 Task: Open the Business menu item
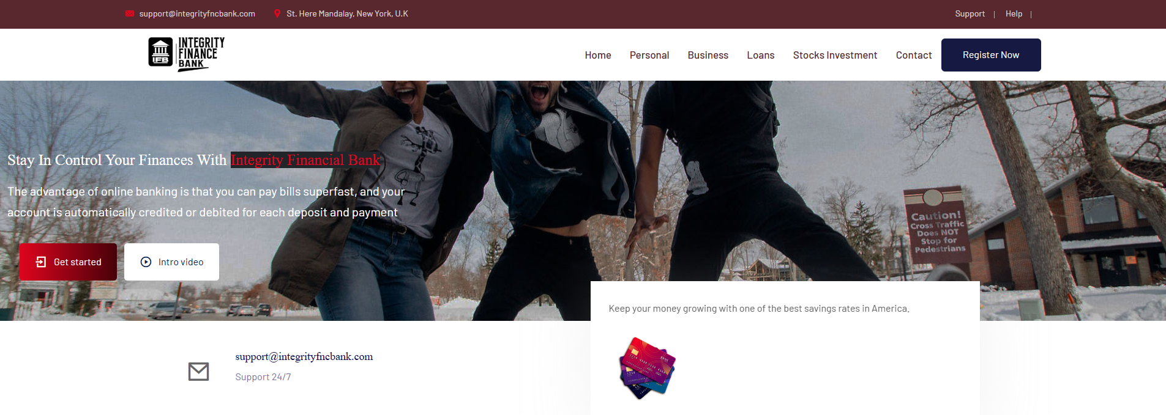click(x=708, y=55)
